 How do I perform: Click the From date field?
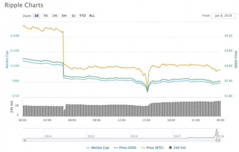223,16
